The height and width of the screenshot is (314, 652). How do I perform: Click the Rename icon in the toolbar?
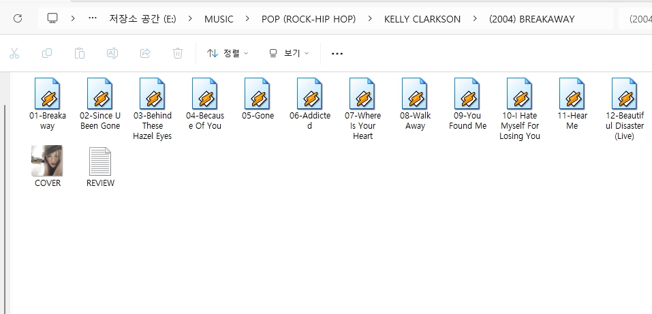pyautogui.click(x=112, y=53)
